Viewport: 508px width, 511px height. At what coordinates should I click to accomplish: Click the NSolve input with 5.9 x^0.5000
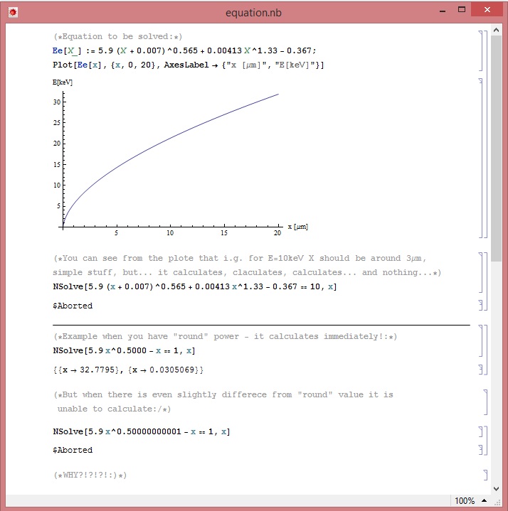(x=124, y=351)
